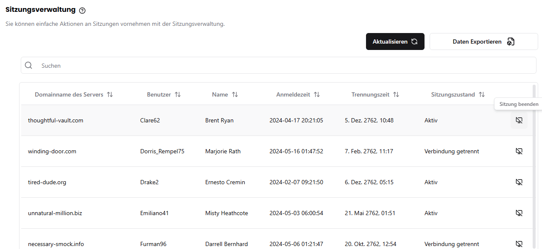The image size is (542, 249).
Task: End session for winding-door.com
Action: click(x=519, y=151)
